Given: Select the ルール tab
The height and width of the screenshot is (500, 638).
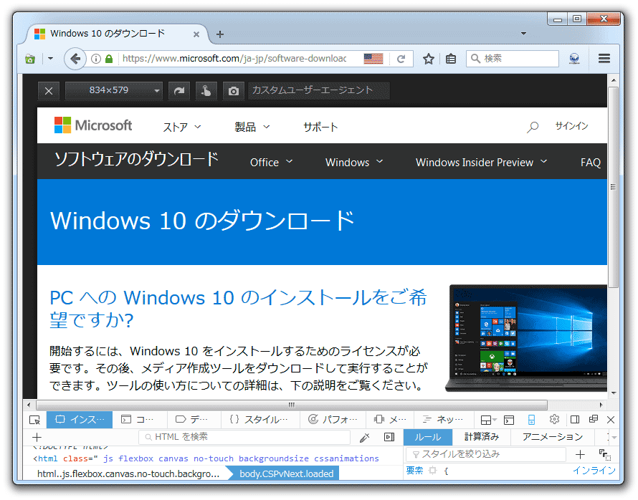Looking at the screenshot, I should tap(428, 437).
